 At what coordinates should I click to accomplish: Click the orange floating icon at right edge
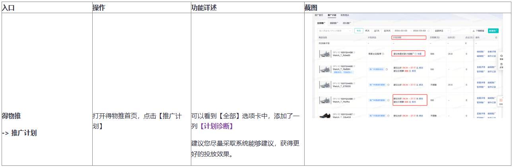[501, 101]
